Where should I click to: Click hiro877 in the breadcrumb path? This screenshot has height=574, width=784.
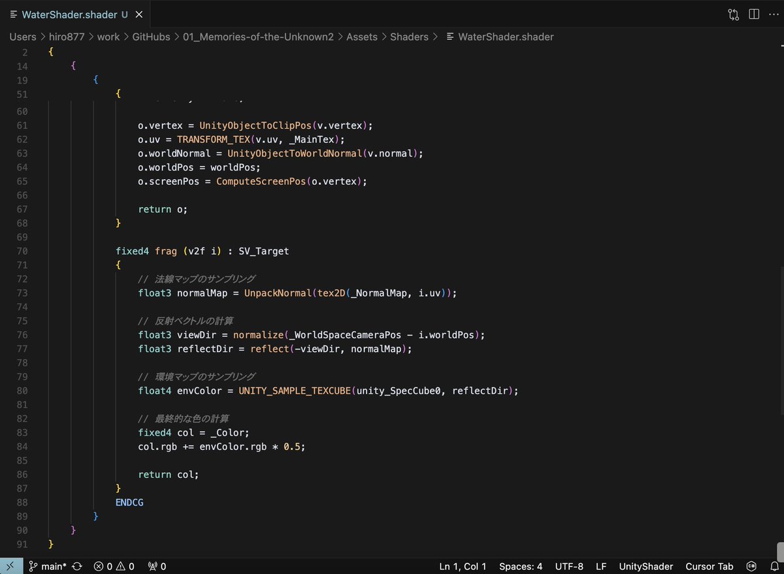(x=67, y=37)
